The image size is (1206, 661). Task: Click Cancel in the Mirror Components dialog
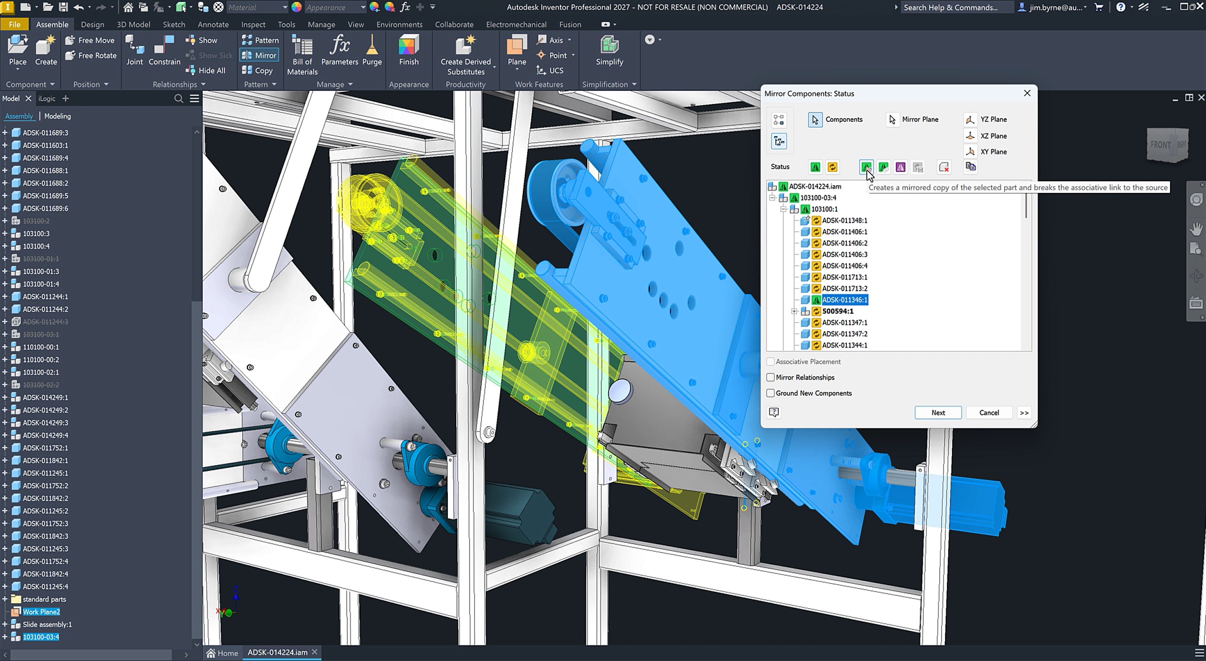[988, 412]
